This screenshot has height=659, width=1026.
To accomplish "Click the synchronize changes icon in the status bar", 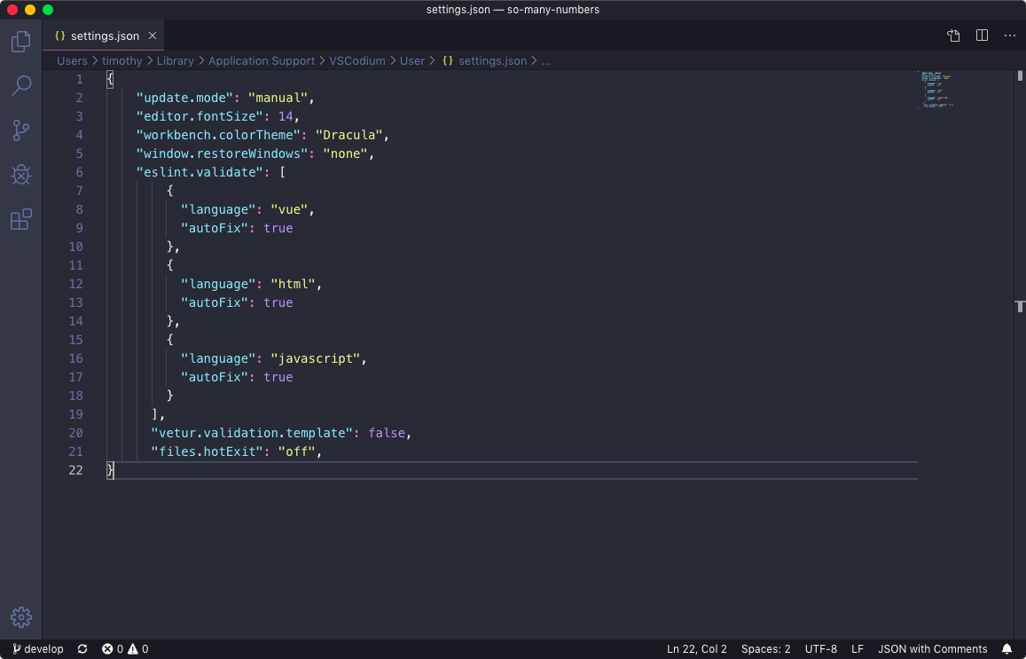I will 82,648.
